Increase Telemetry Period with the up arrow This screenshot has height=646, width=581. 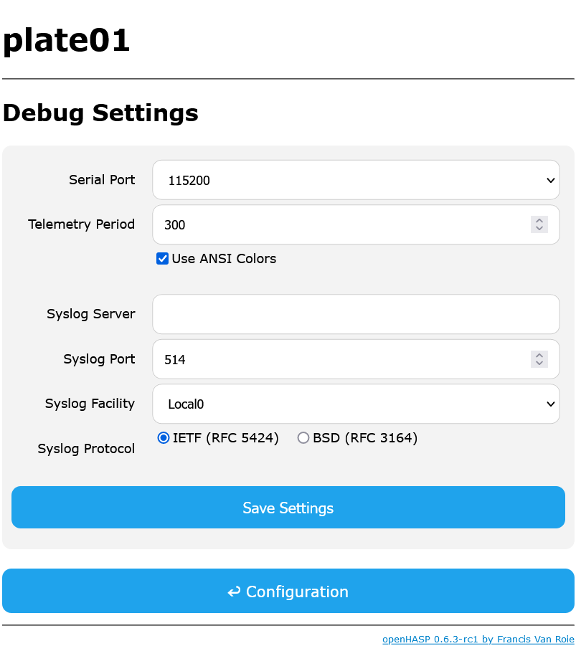pyautogui.click(x=539, y=220)
